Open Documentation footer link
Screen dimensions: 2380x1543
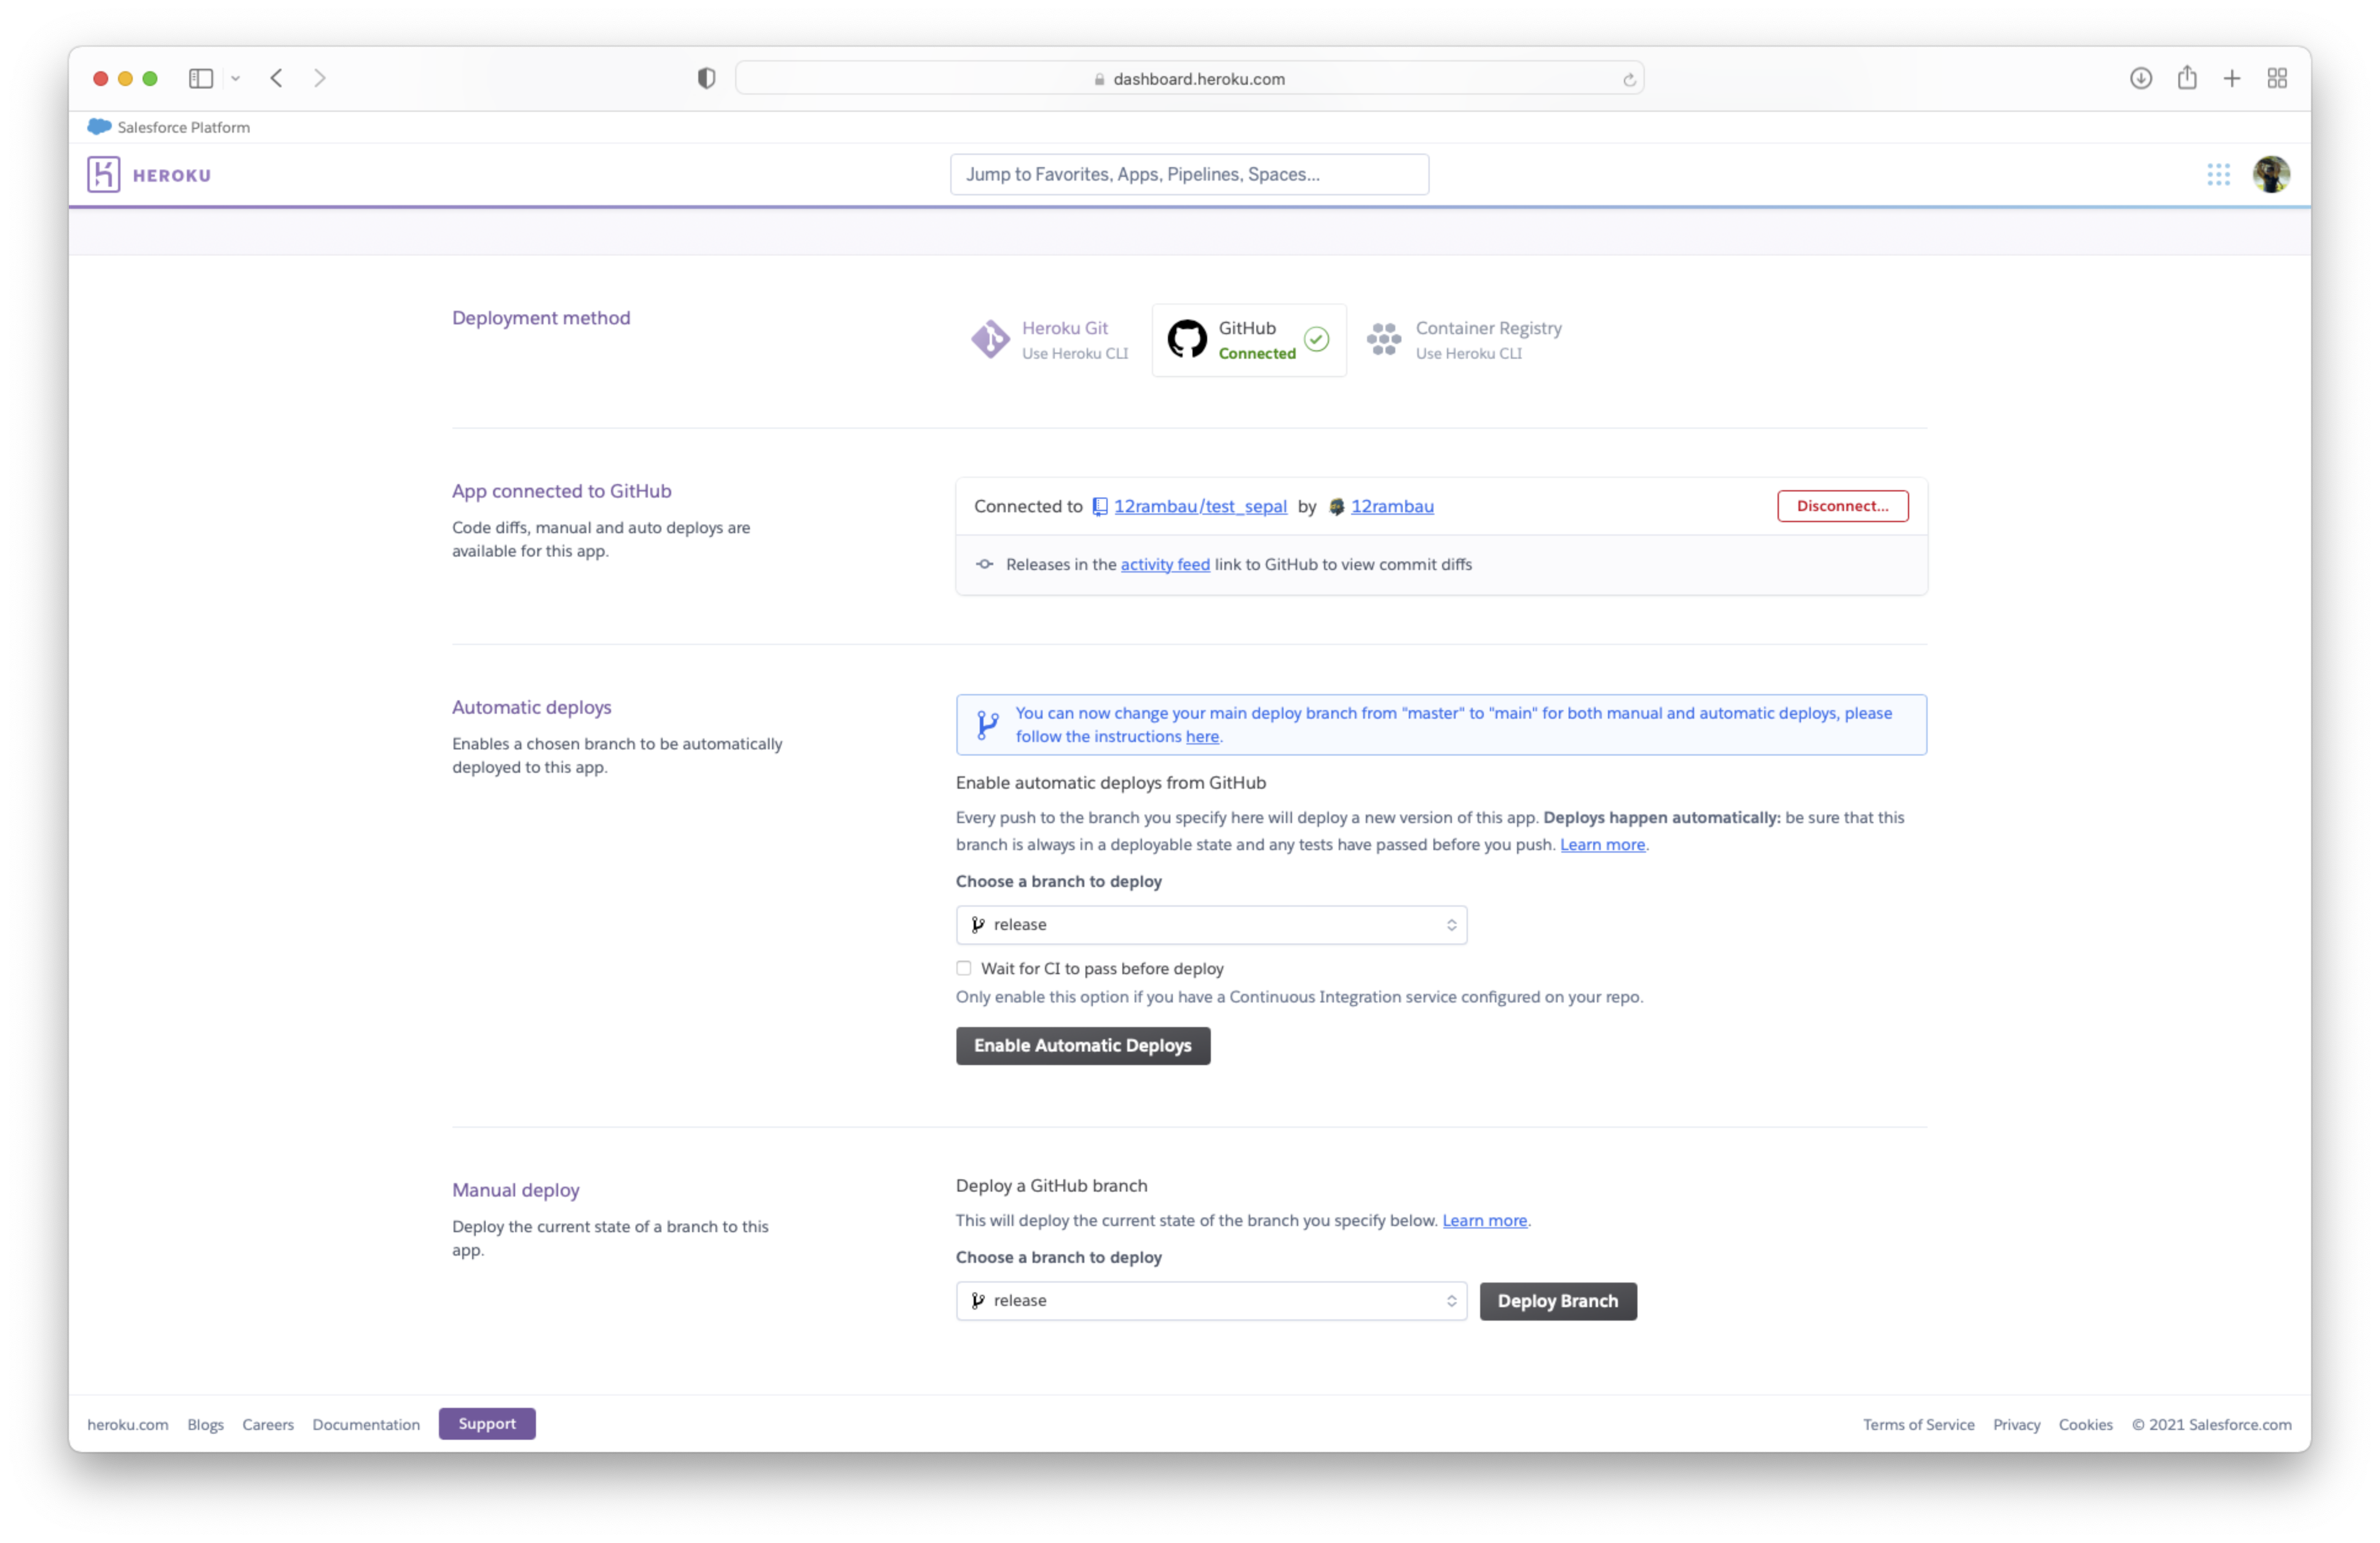tap(366, 1425)
